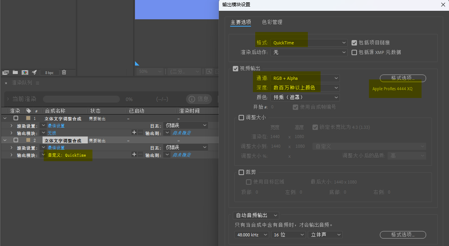This screenshot has height=246, width=449.
Task: Switch to the 色彩管理 tab
Action: (x=272, y=22)
